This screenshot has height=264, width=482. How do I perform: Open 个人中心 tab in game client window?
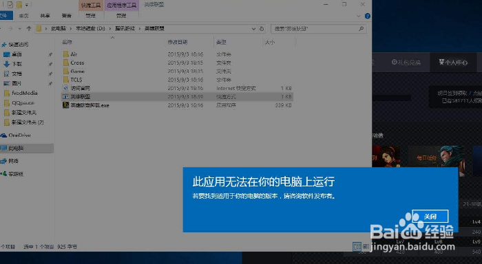(x=453, y=63)
